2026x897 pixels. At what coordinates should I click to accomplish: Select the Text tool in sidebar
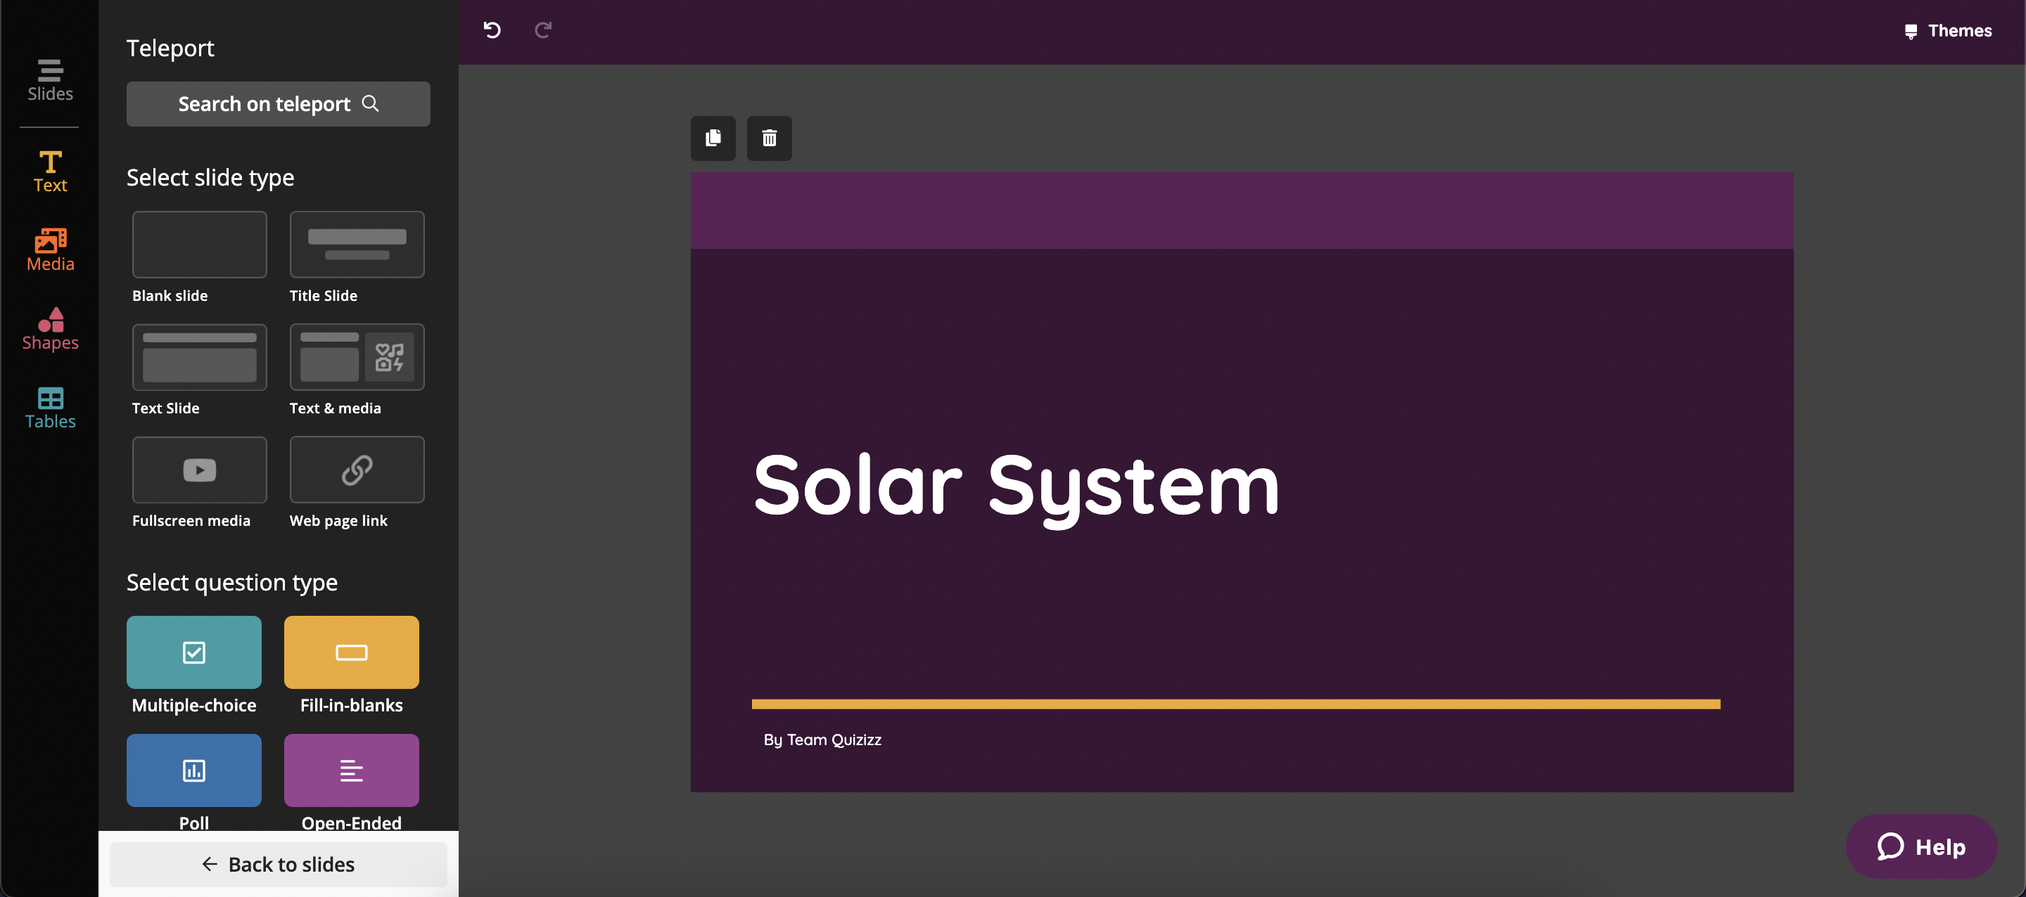pos(49,169)
